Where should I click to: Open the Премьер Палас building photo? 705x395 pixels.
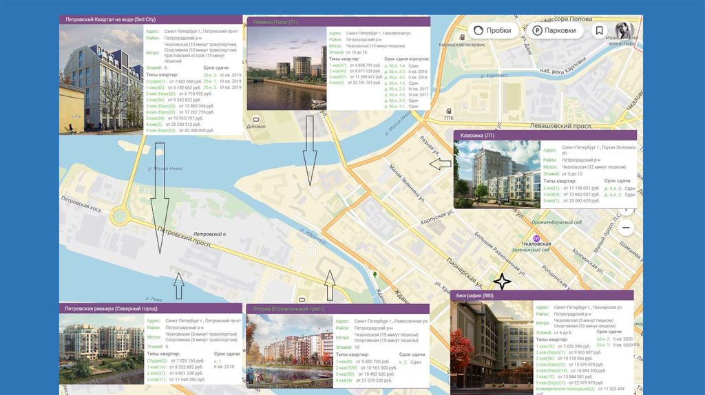[x=287, y=68]
